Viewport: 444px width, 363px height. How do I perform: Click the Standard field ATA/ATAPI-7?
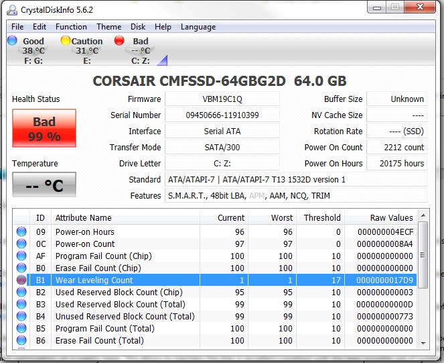pyautogui.click(x=296, y=180)
